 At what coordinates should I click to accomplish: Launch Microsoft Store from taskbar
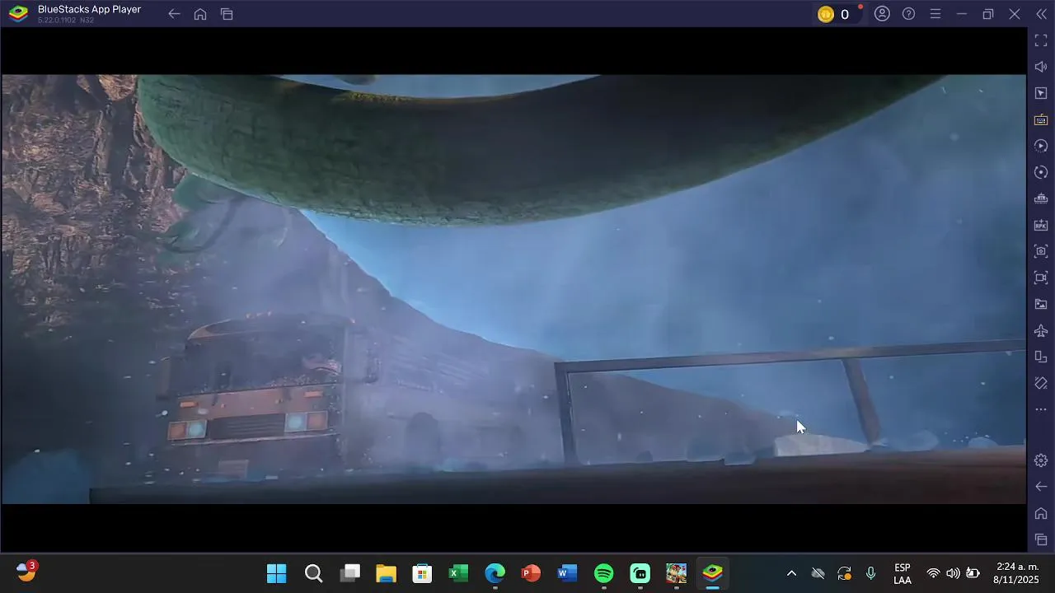coord(422,573)
